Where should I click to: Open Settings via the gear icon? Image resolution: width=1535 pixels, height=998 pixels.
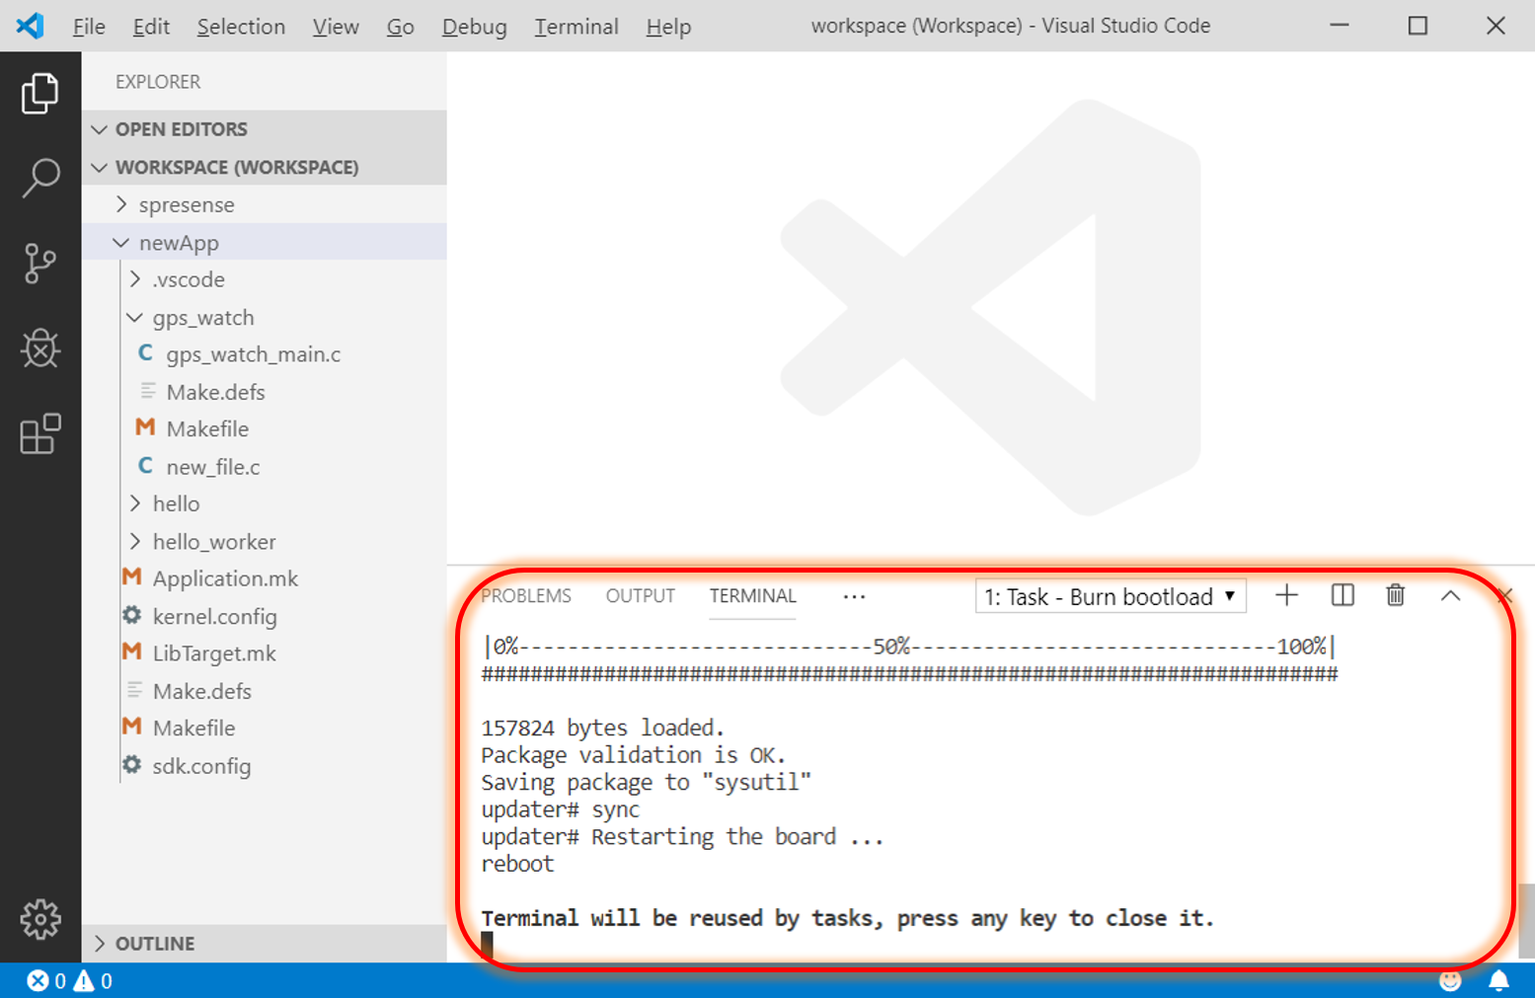40,918
